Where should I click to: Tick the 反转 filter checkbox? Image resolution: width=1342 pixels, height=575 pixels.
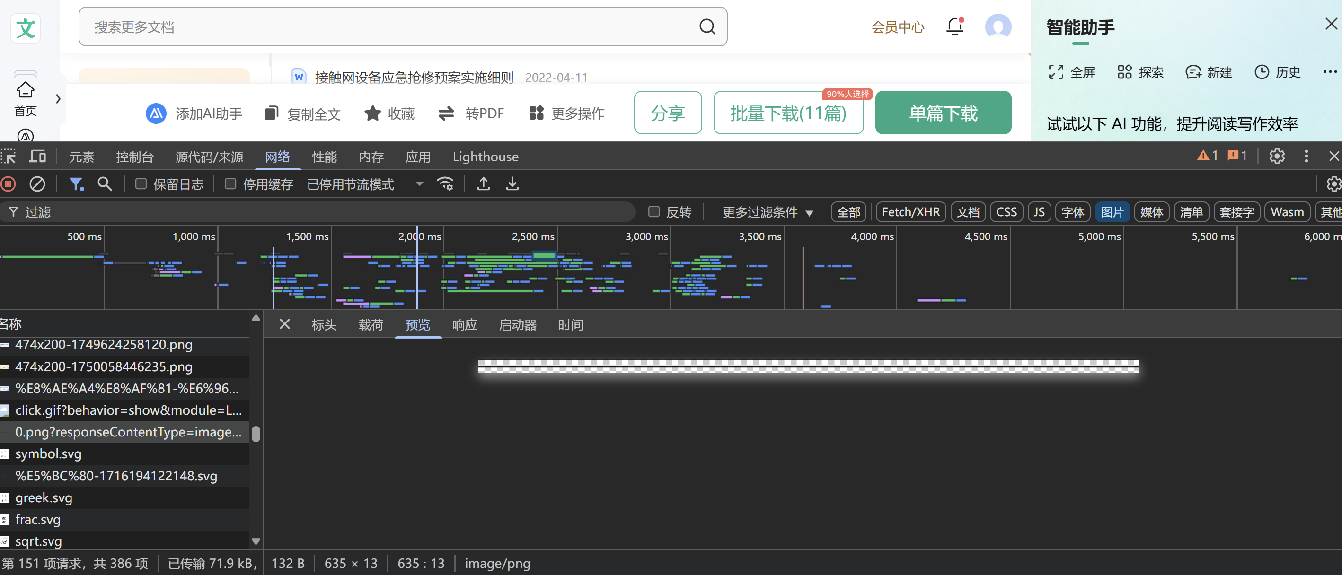(654, 211)
